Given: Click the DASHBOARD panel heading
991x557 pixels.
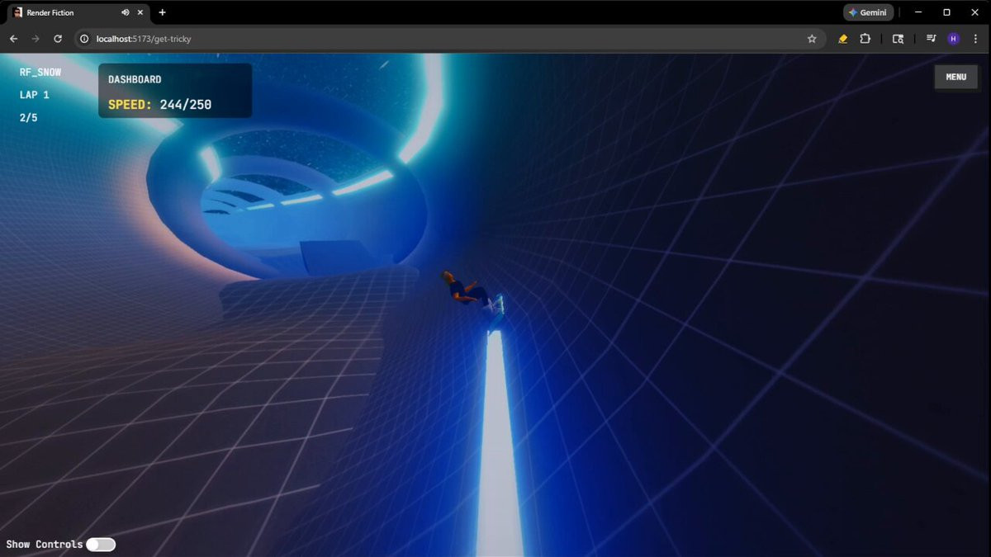Looking at the screenshot, I should pyautogui.click(x=135, y=79).
